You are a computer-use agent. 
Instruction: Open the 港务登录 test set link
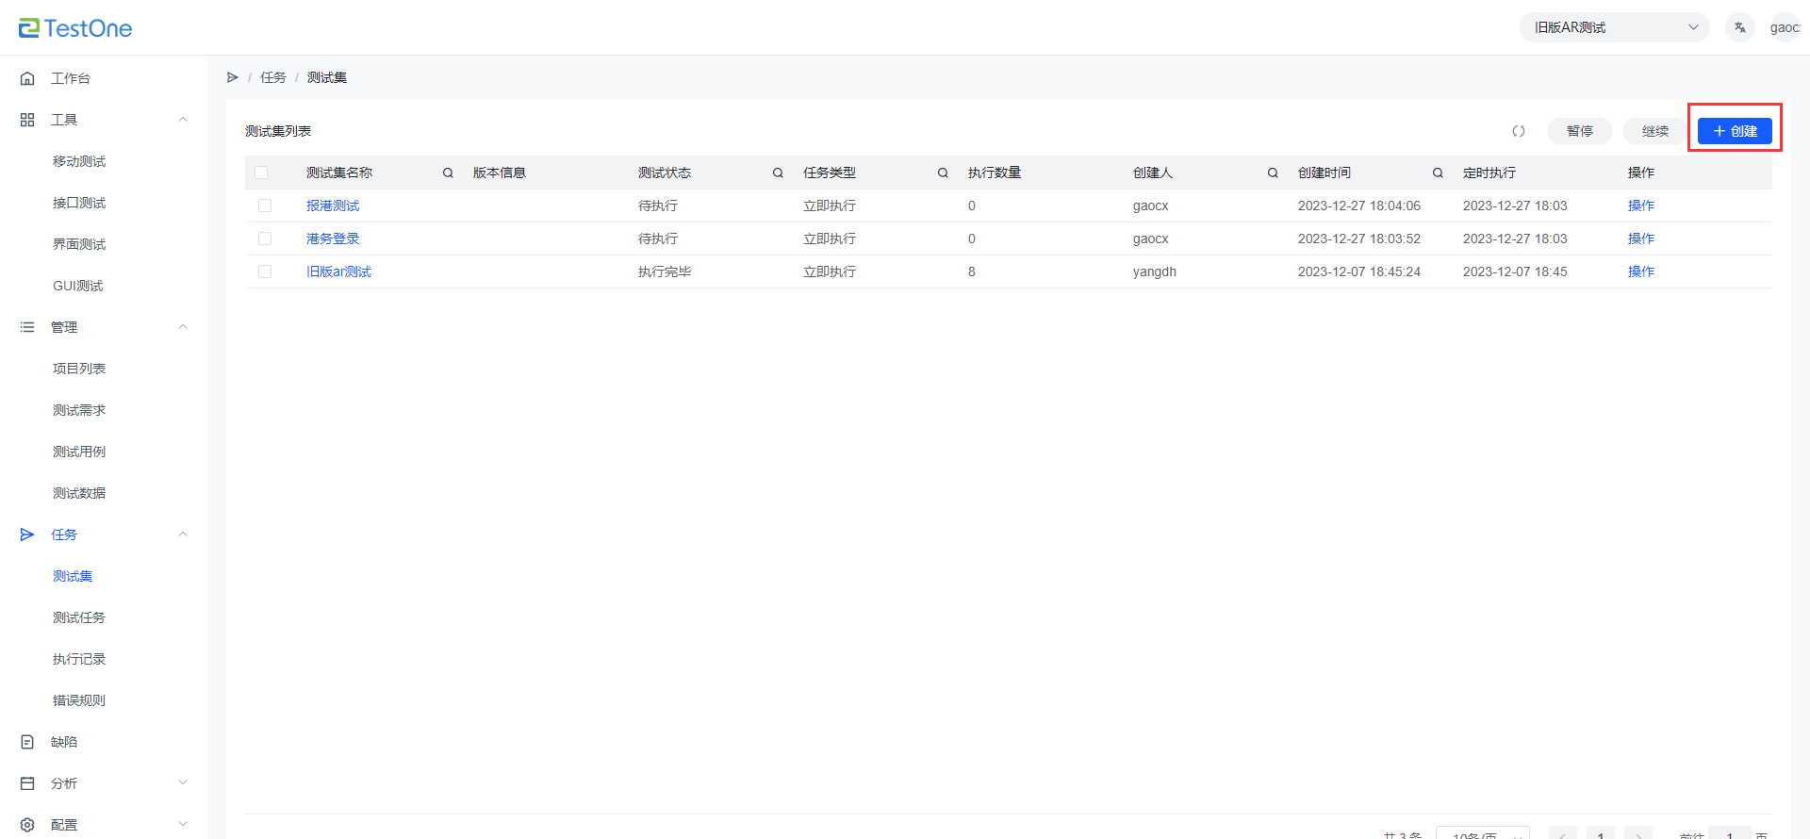tap(333, 239)
